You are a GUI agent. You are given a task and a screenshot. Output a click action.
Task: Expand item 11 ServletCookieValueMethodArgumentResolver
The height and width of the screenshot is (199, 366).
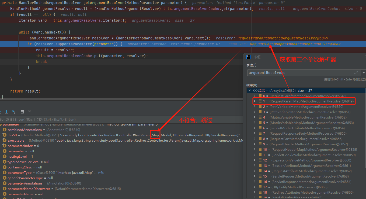[255, 155]
